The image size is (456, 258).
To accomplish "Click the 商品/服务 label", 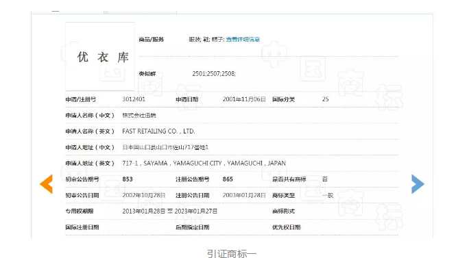I will click(x=152, y=40).
